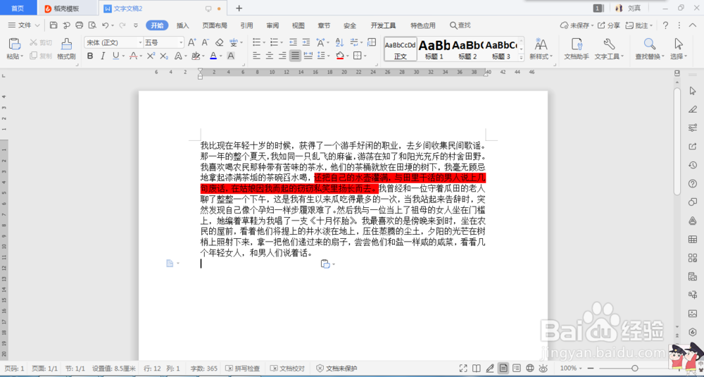
Task: Click the paragraph shading fill color icon
Action: [339, 56]
